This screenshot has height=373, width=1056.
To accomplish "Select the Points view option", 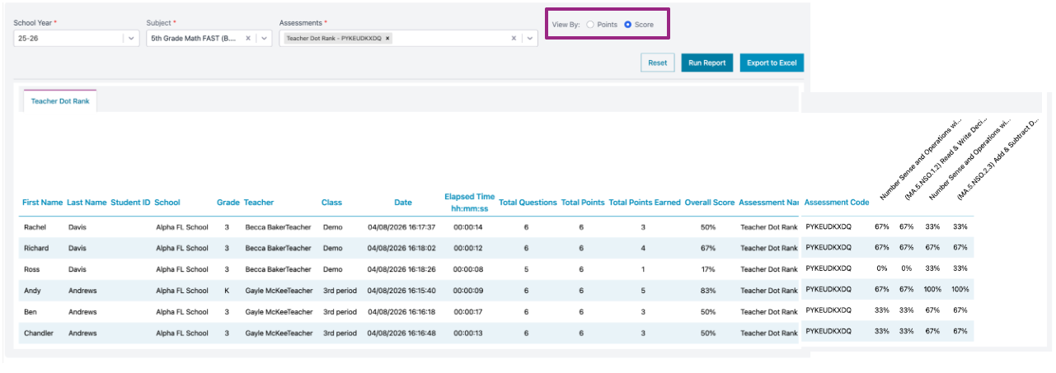I will 590,25.
